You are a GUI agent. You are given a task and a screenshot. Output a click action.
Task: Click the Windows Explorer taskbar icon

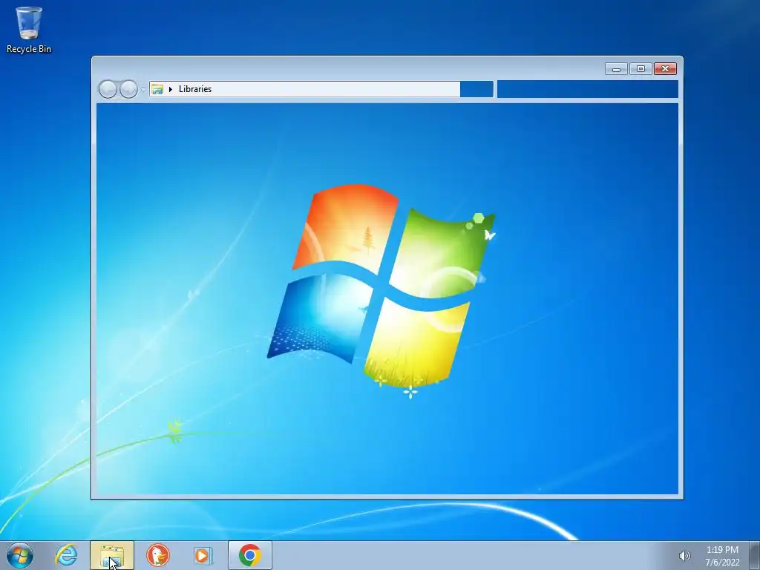[x=112, y=555]
